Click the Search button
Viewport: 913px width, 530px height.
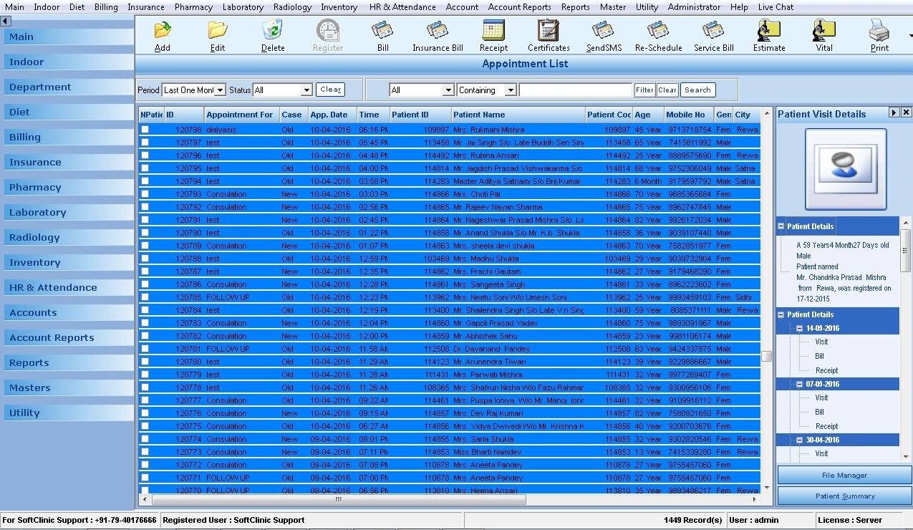[x=697, y=90]
